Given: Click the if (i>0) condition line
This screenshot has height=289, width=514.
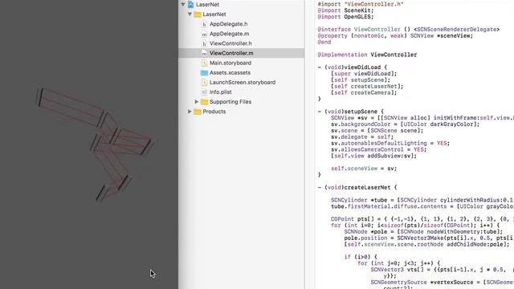Looking at the screenshot, I should [361, 257].
